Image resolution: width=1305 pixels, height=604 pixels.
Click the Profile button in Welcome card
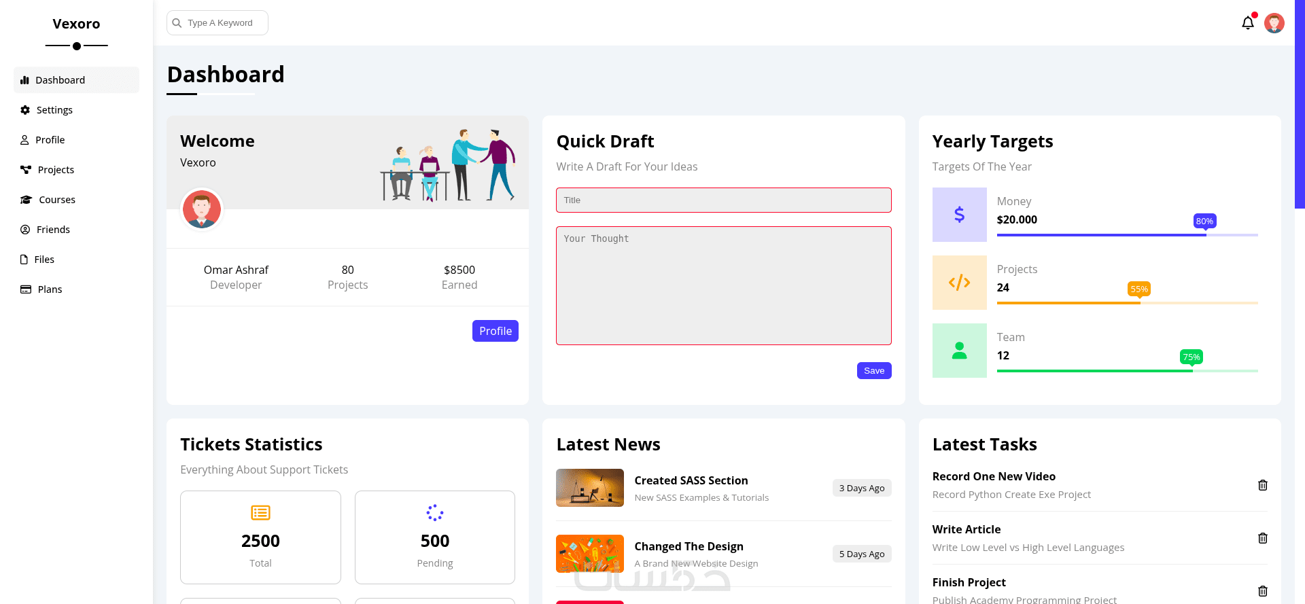coord(495,331)
